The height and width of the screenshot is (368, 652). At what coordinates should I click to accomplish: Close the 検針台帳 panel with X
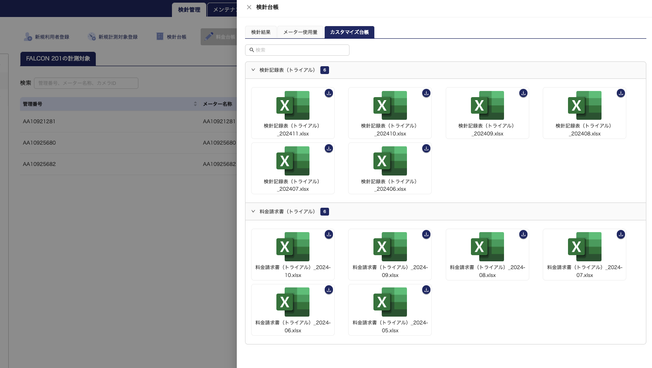click(249, 7)
